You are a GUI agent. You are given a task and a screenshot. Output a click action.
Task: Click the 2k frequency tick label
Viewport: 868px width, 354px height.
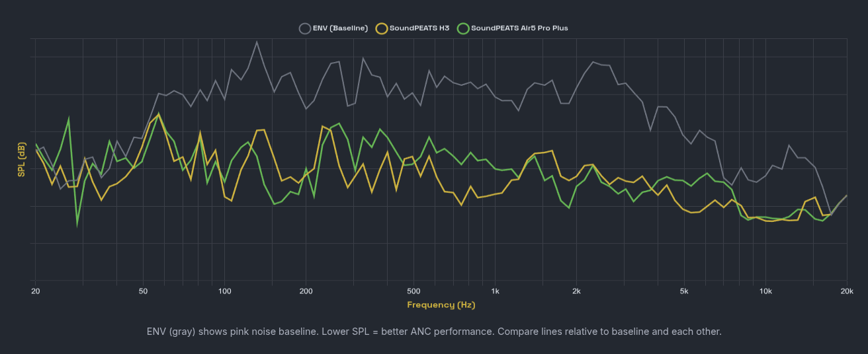pyautogui.click(x=576, y=291)
